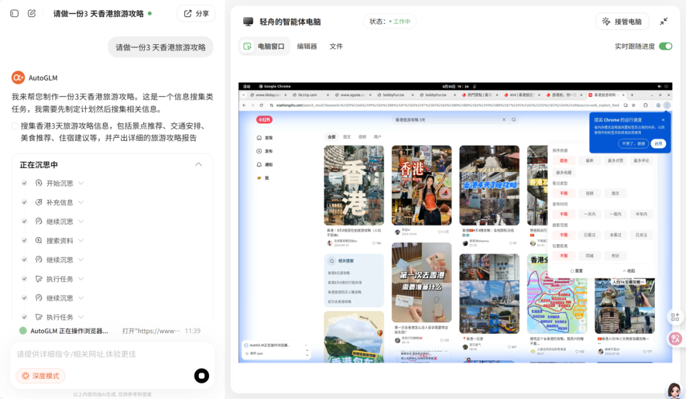Toggle the left sidebar panel icon

click(x=15, y=13)
